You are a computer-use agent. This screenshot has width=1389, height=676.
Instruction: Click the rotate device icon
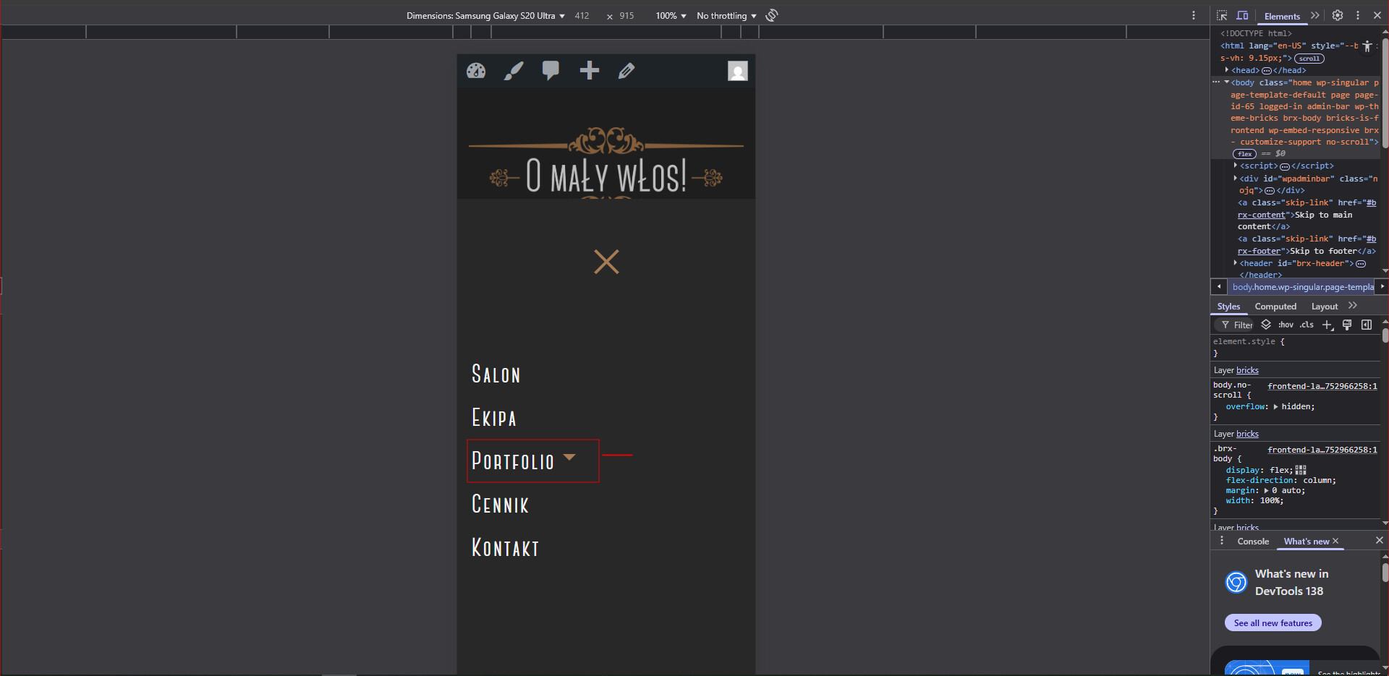coord(772,15)
